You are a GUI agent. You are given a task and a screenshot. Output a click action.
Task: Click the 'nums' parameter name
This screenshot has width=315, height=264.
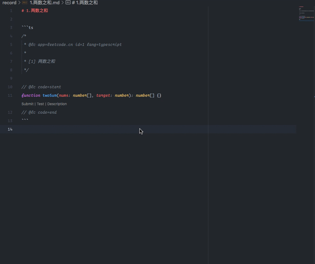pyautogui.click(x=64, y=95)
